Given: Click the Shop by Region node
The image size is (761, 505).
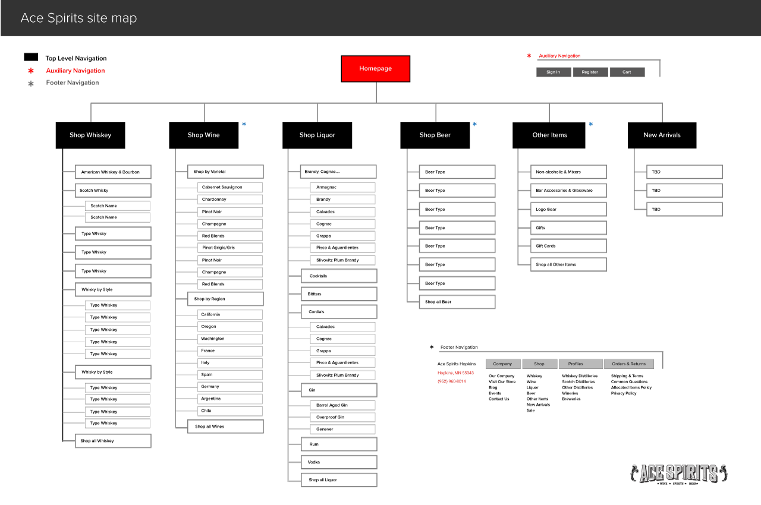Looking at the screenshot, I should click(225, 299).
